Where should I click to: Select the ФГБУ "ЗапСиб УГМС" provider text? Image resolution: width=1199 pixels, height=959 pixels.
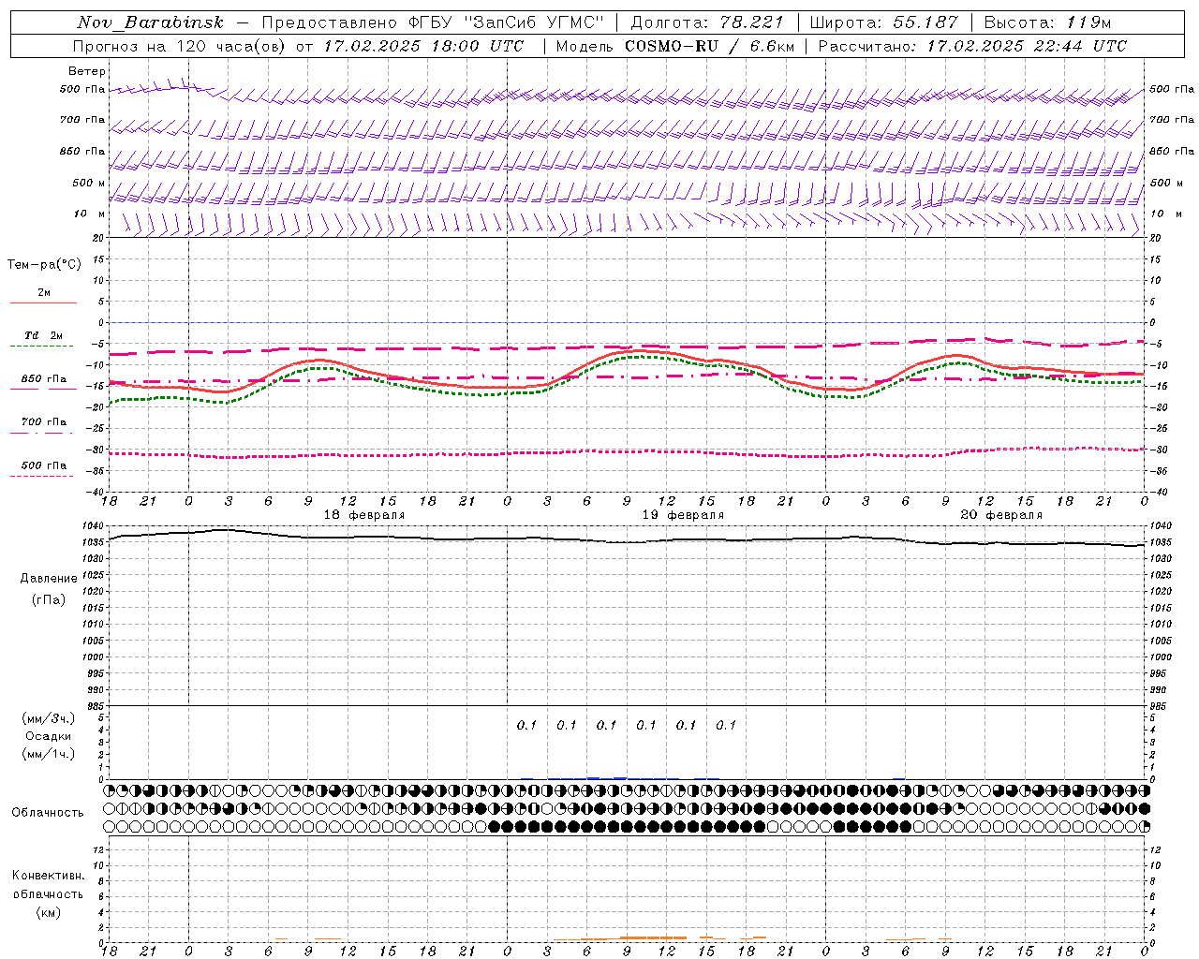[507, 22]
